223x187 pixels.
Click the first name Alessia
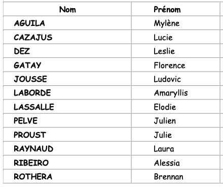click(x=167, y=163)
